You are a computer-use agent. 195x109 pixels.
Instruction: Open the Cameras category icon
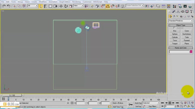click(181, 16)
